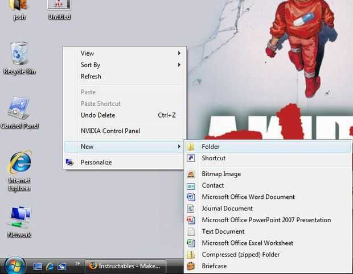Create a new Shortcut from the submenu
This screenshot has height=274, width=353.
[x=268, y=158]
